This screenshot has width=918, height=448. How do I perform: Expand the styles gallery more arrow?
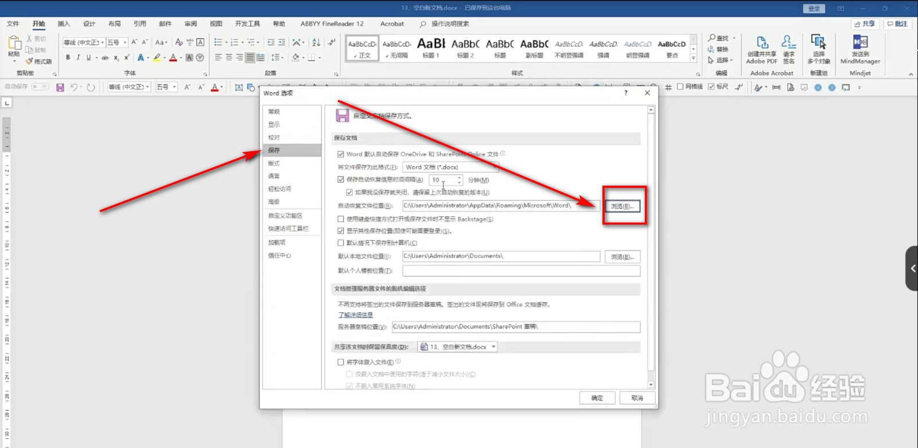[693, 58]
